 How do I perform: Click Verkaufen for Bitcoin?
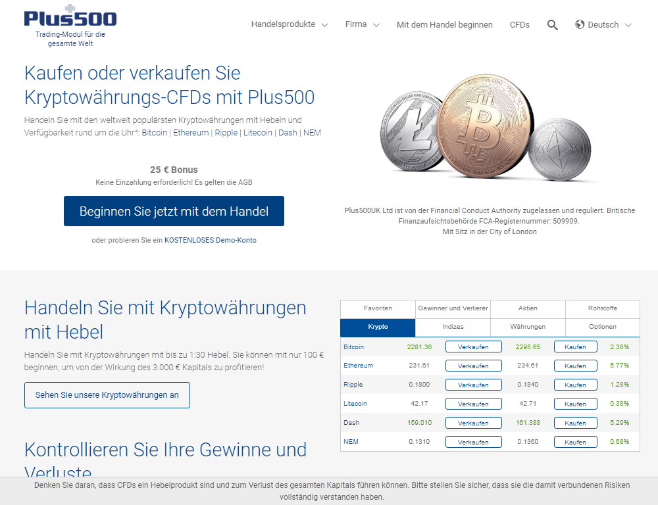473,347
